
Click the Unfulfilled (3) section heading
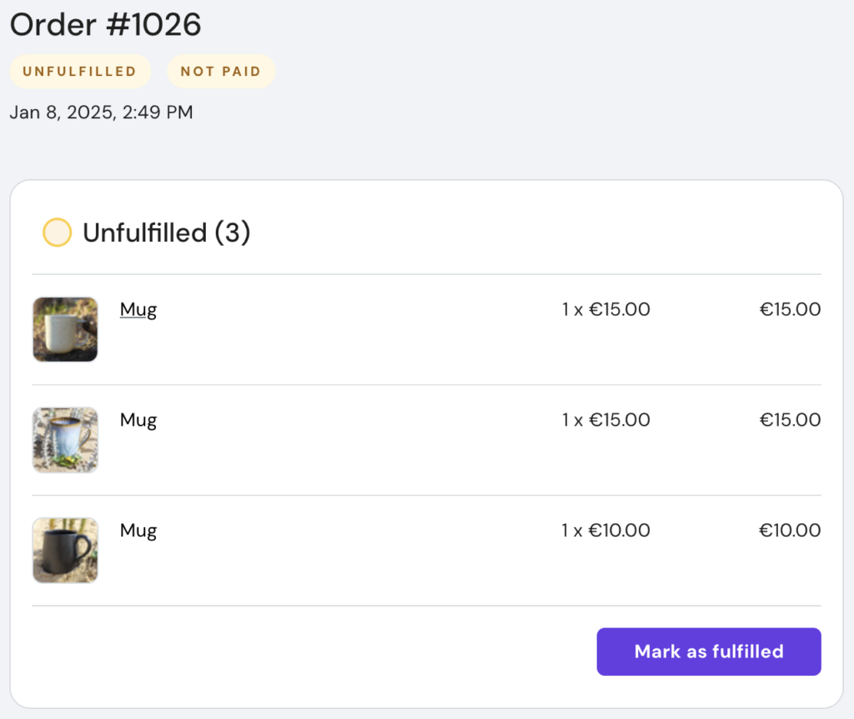(167, 232)
